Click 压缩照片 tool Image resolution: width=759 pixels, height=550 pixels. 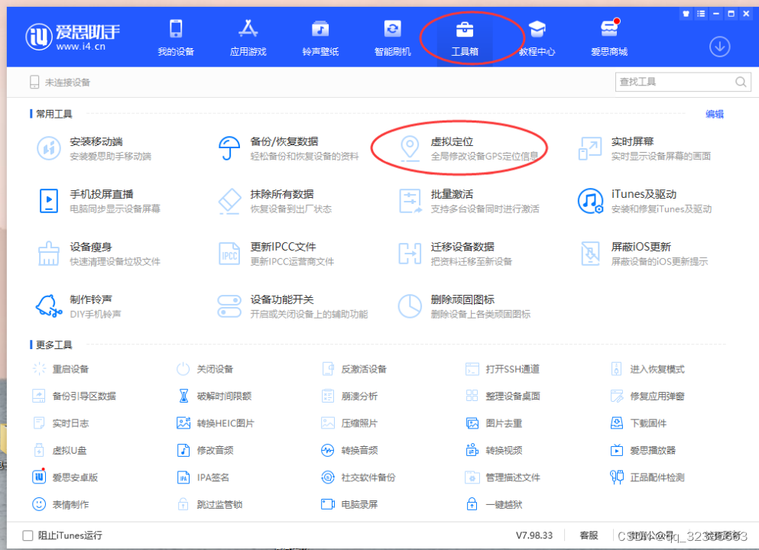[x=349, y=423]
